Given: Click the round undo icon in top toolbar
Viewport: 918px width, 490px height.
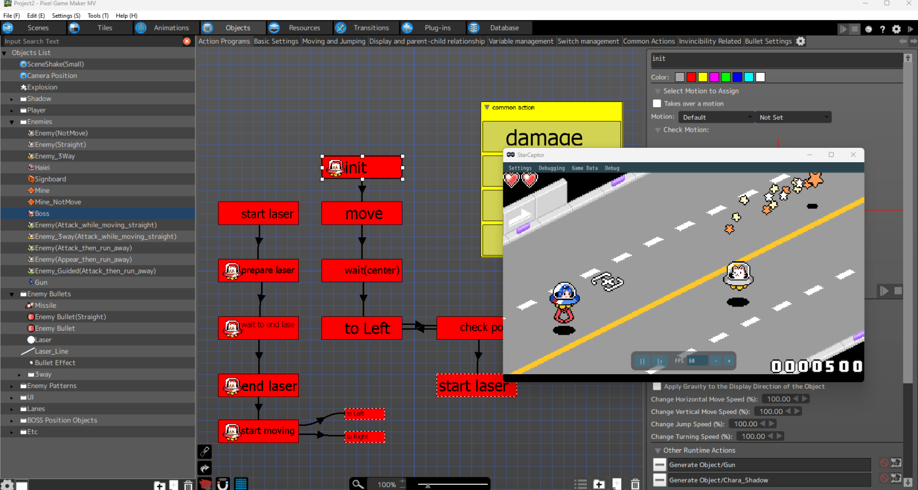Looking at the screenshot, I should tap(869, 29).
